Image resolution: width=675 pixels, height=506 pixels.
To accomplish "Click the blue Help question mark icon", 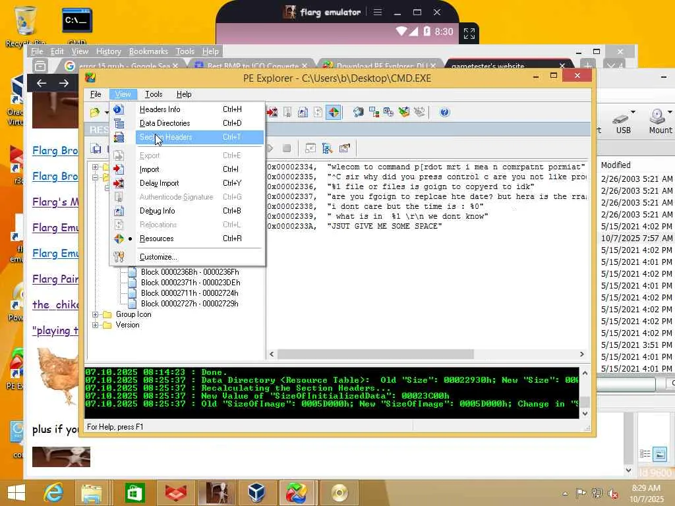I will coord(445,112).
